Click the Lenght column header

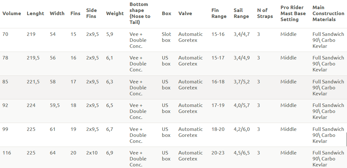click(35, 14)
